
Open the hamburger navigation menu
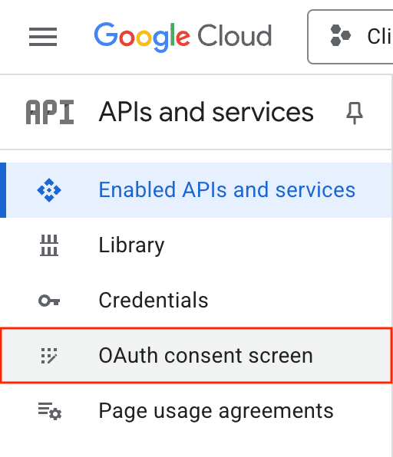[43, 37]
